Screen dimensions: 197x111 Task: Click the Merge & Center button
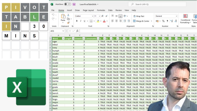pos(141,21)
